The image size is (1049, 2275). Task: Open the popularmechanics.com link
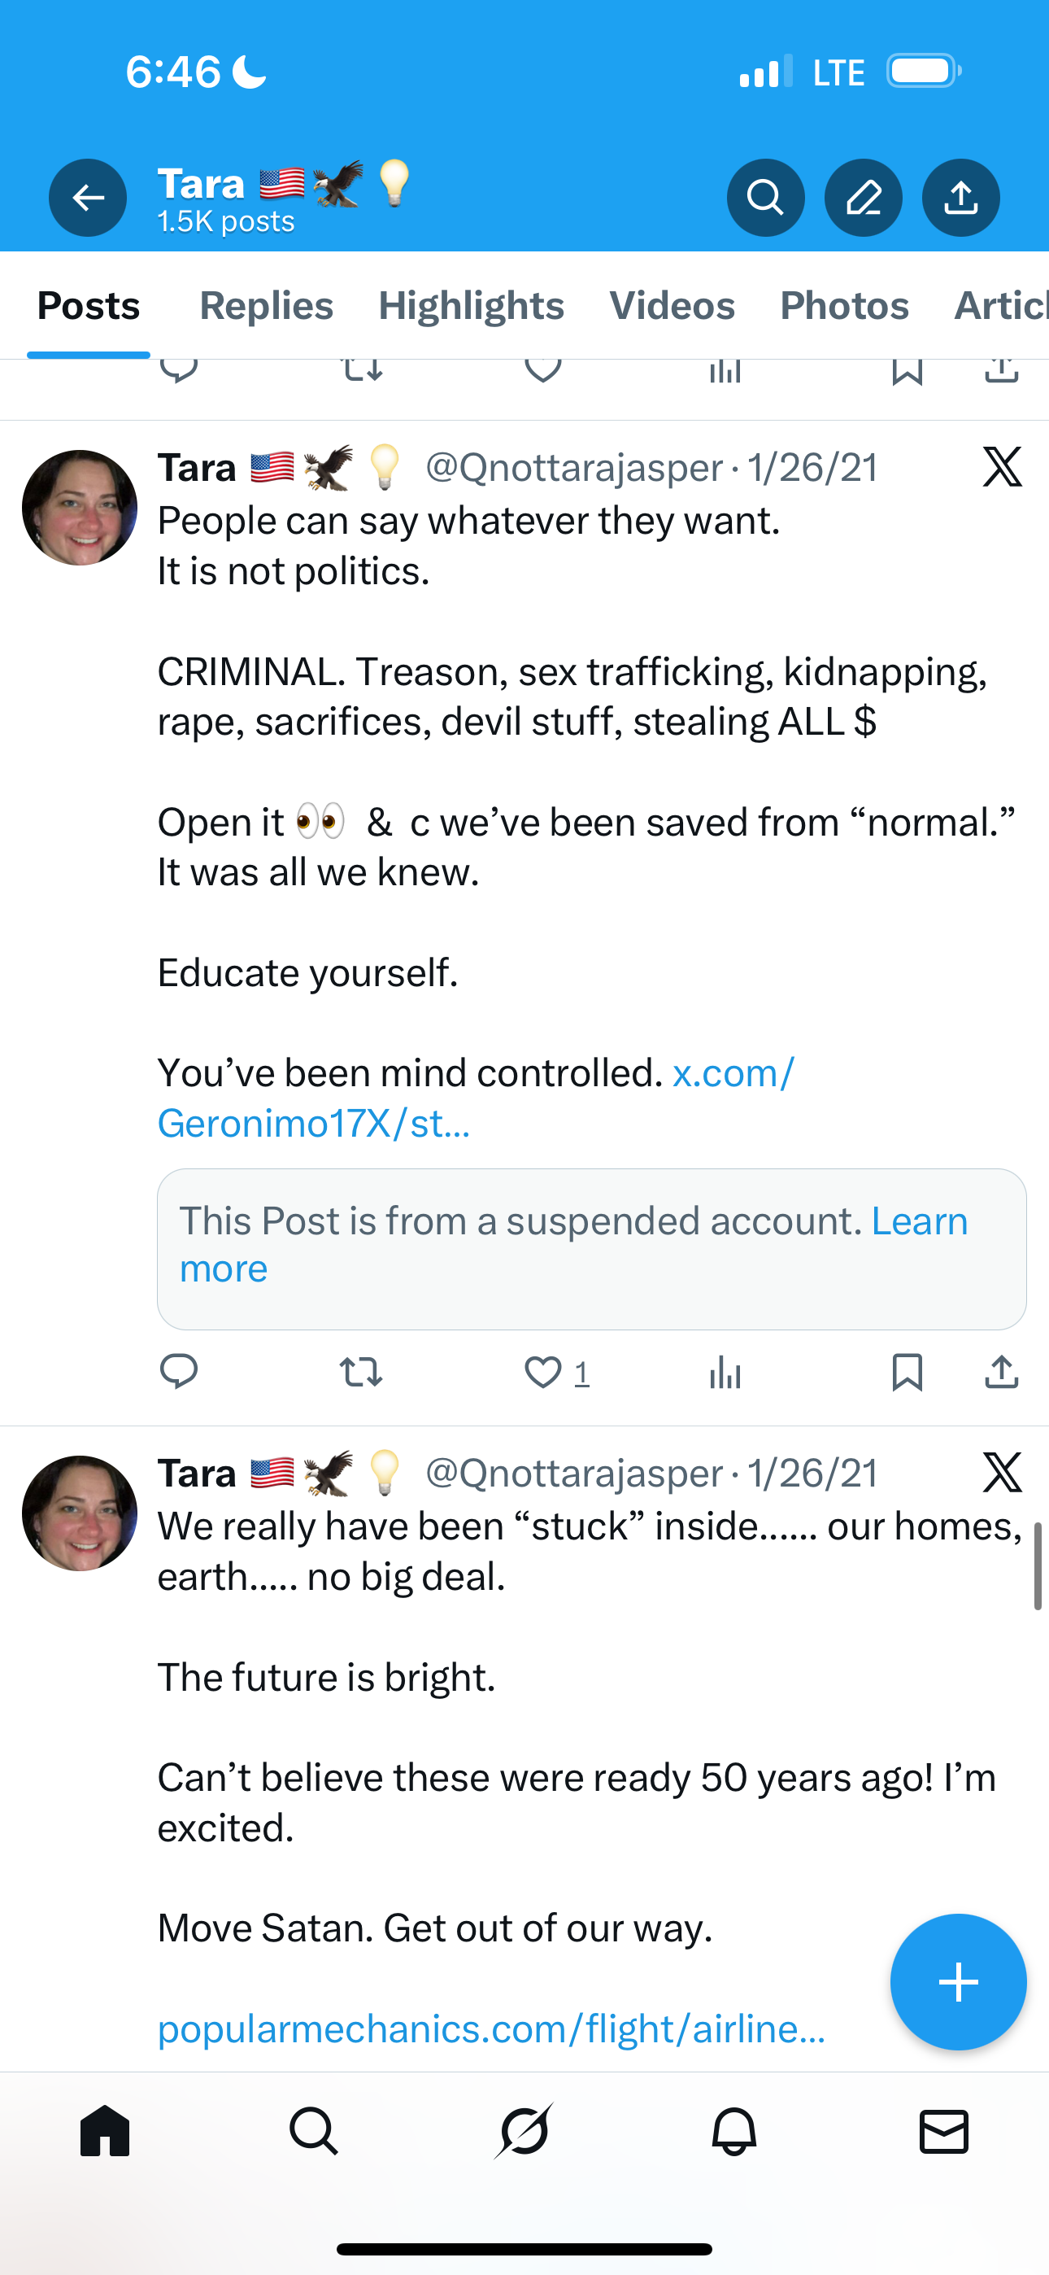click(491, 2028)
